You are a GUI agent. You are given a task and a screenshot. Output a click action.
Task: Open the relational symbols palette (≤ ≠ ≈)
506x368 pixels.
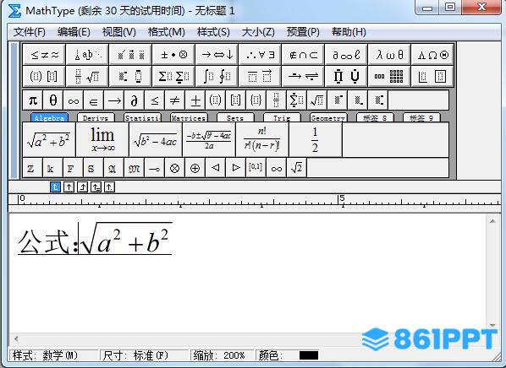pos(45,55)
